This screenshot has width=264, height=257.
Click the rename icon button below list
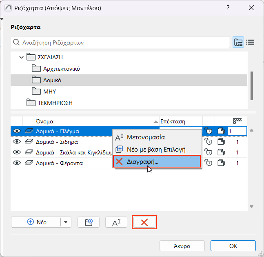116,222
